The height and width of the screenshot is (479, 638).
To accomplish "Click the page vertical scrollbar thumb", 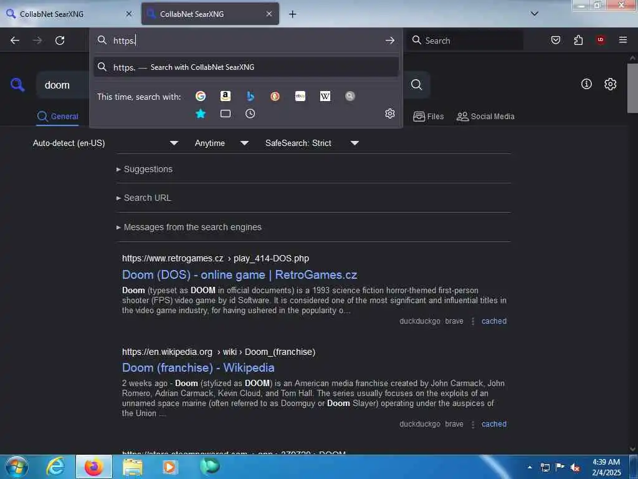I will coord(632,87).
